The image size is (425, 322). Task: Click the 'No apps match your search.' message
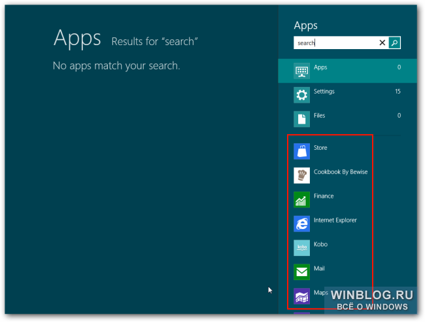click(116, 65)
